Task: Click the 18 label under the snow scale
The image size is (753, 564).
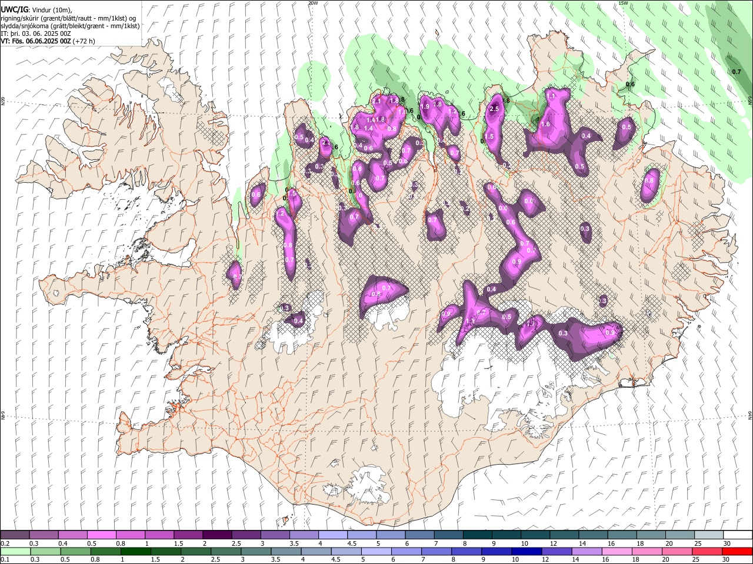Action: 640,543
